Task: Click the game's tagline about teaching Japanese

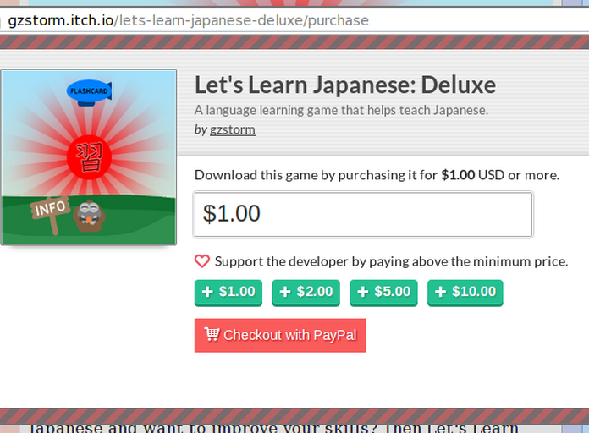Action: click(341, 110)
